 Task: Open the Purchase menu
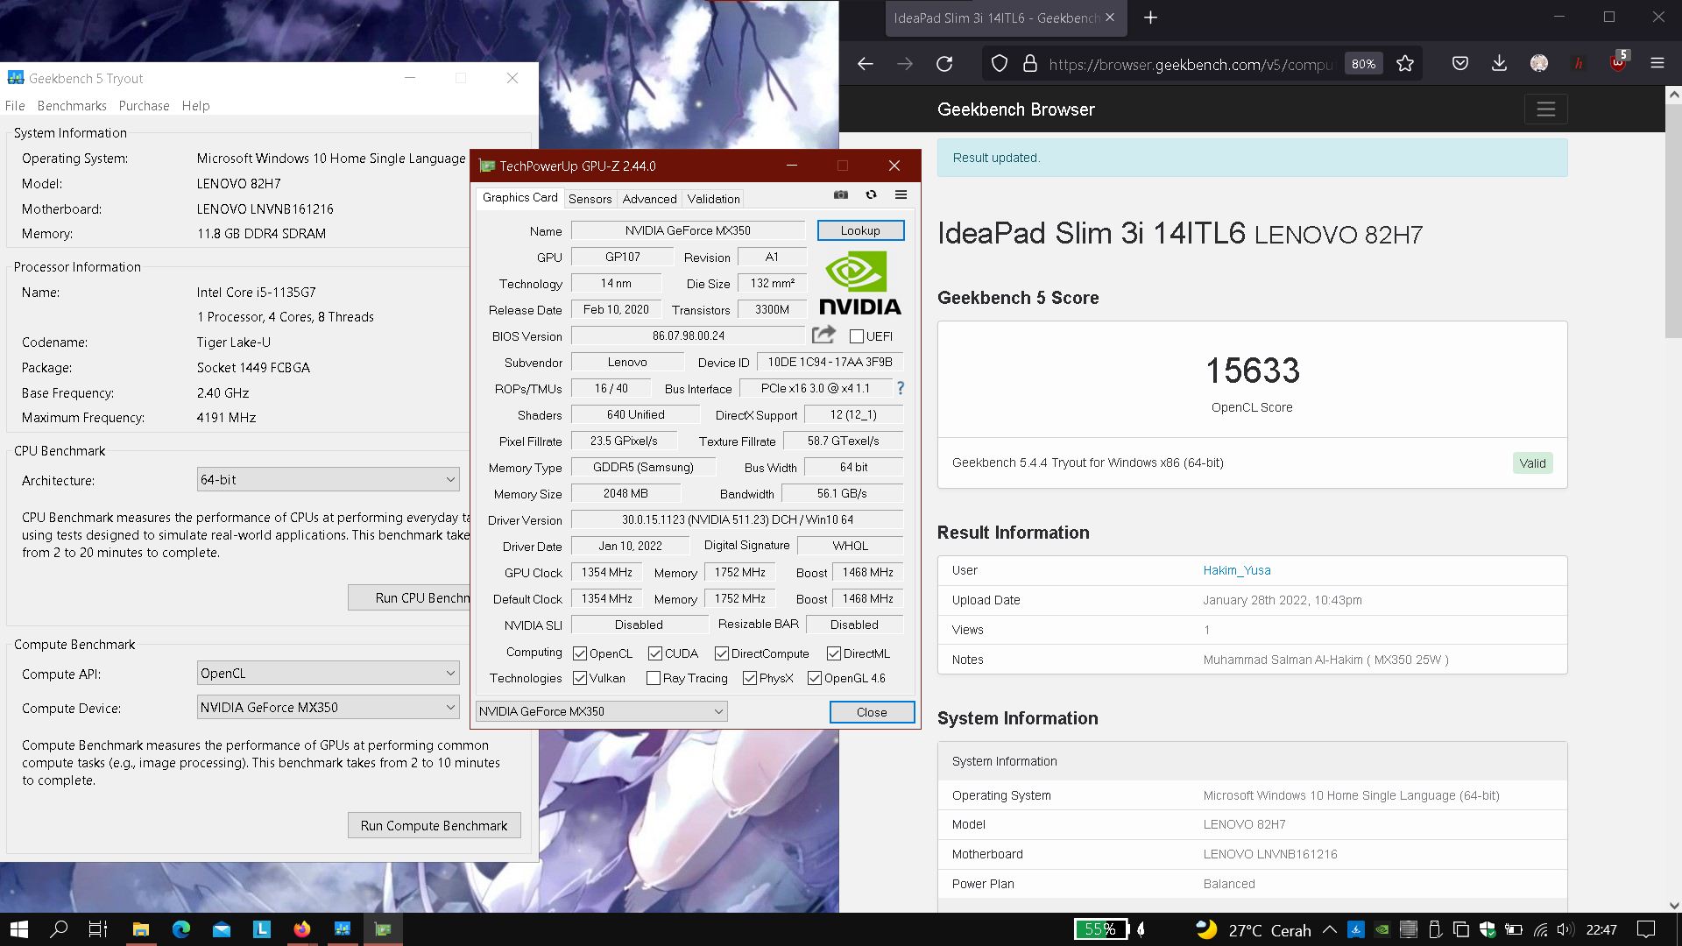[x=144, y=105]
